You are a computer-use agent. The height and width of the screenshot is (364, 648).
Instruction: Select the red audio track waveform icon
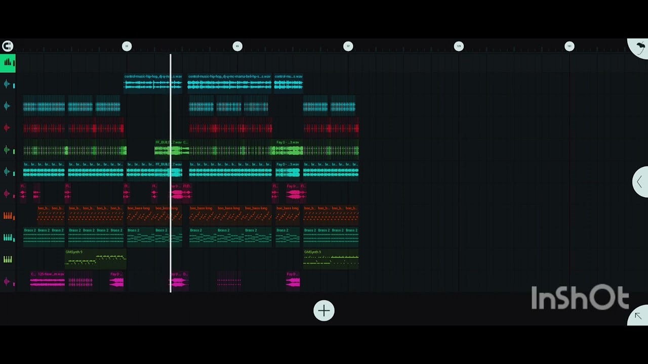click(x=8, y=128)
